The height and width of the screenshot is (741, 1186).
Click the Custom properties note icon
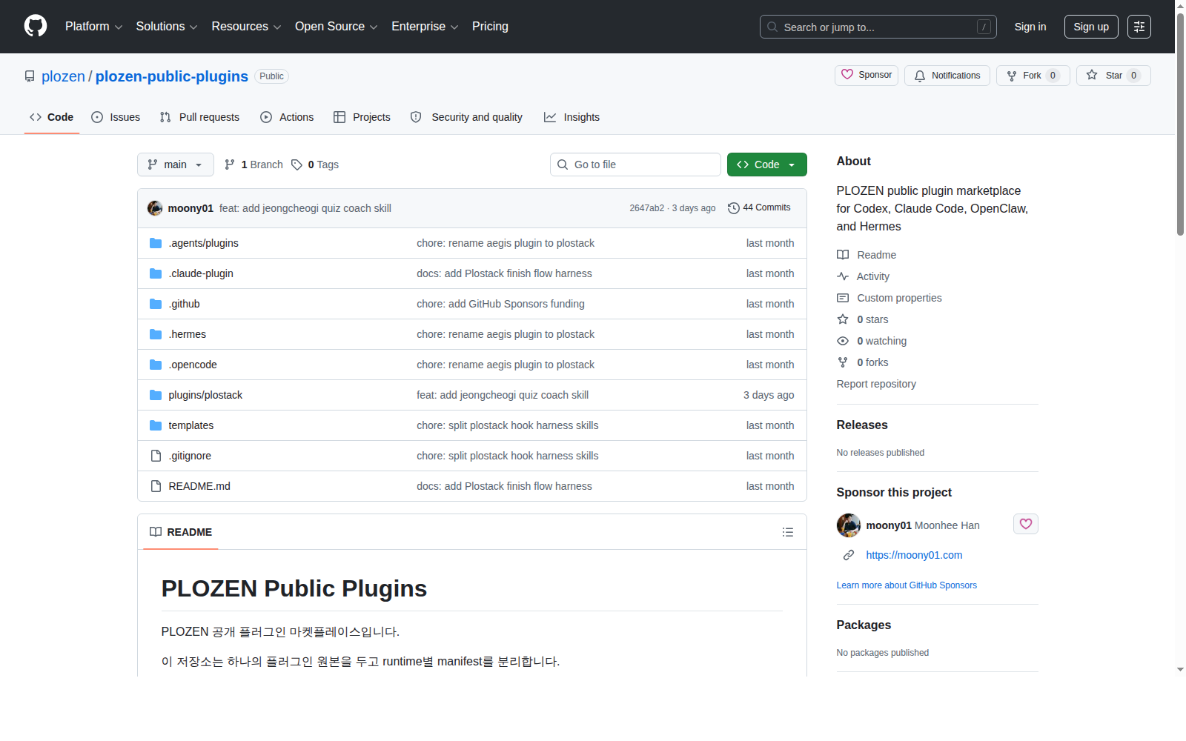coord(843,298)
